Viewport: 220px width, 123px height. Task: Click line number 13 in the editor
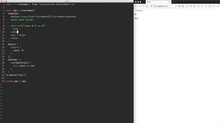3,41
